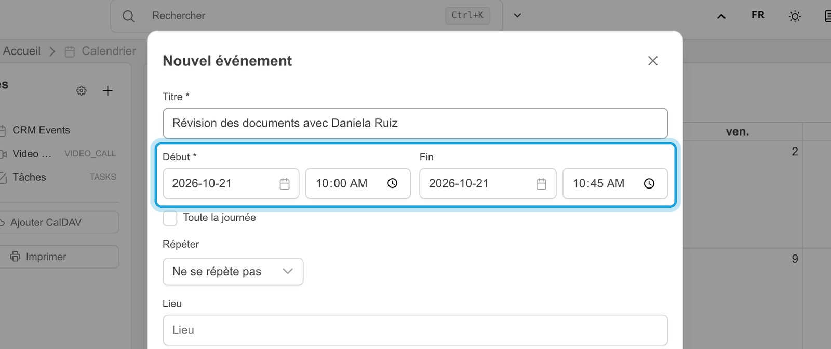Click the Ctrl+K shortcut badge
This screenshot has height=349, width=831.
click(x=467, y=16)
